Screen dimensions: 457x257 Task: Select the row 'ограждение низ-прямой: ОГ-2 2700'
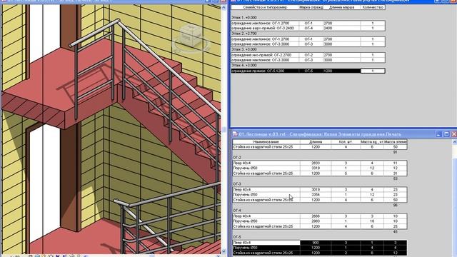pyautogui.click(x=308, y=55)
